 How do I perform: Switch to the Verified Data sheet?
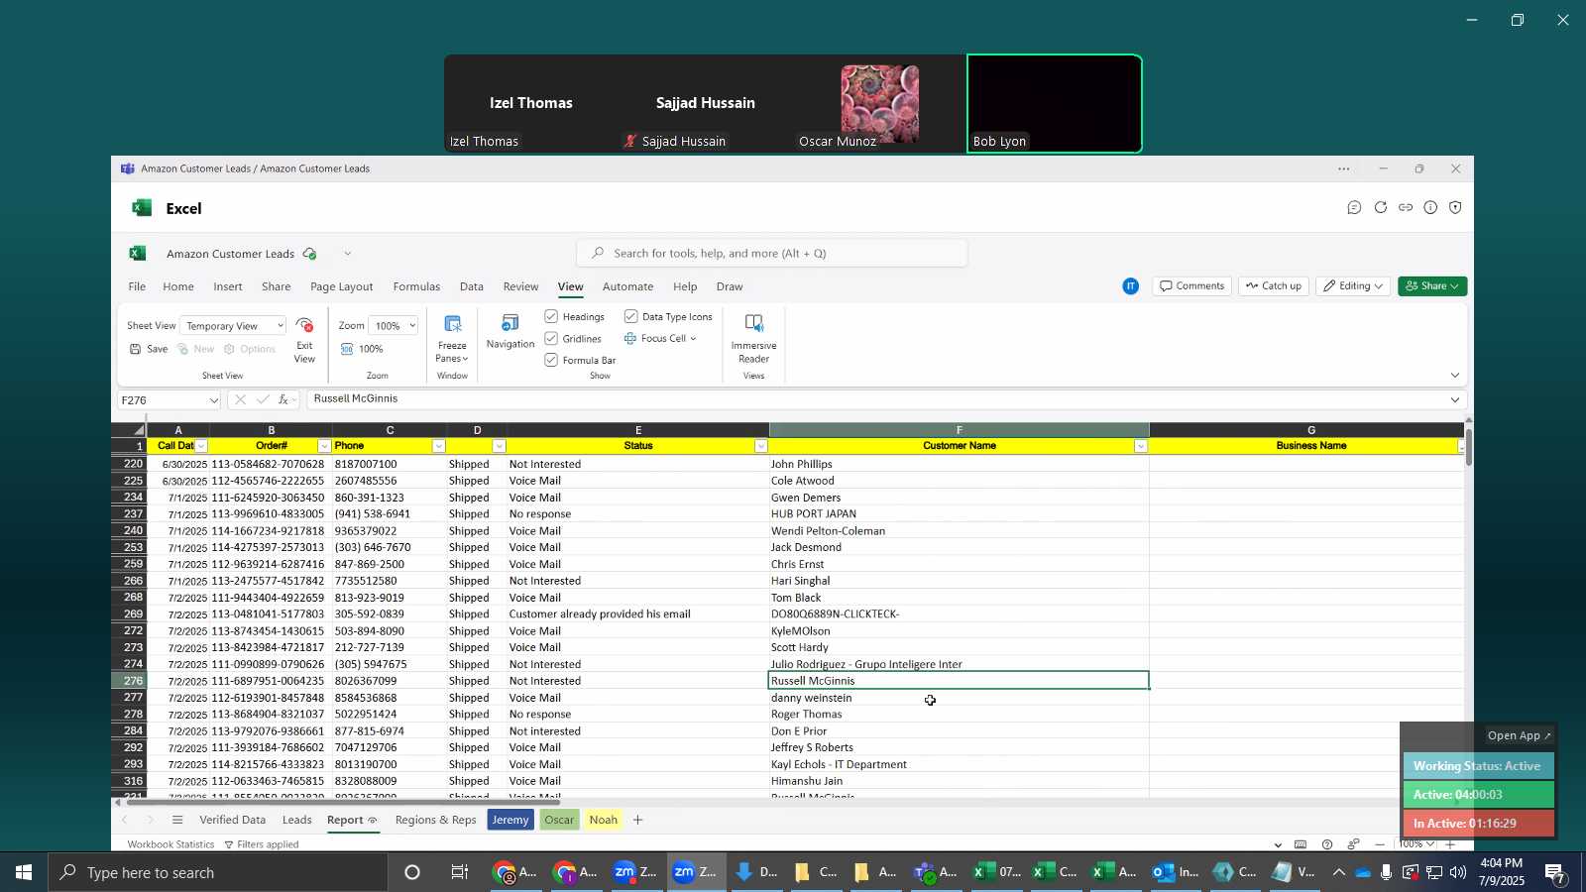(232, 820)
